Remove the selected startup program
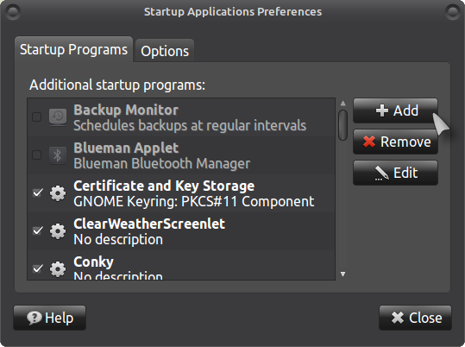465x347 pixels. point(395,142)
